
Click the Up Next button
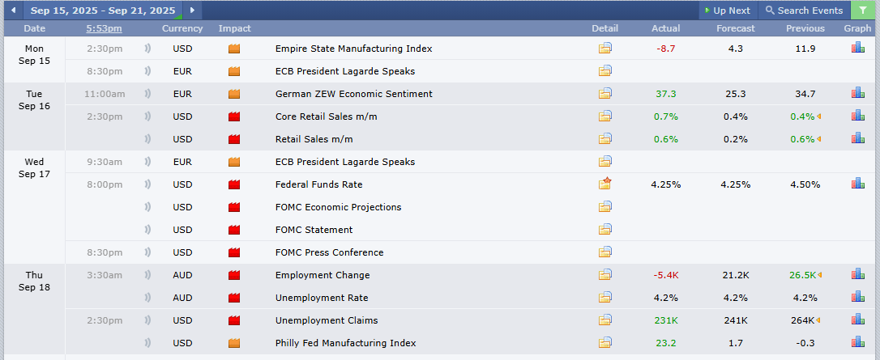click(x=727, y=11)
